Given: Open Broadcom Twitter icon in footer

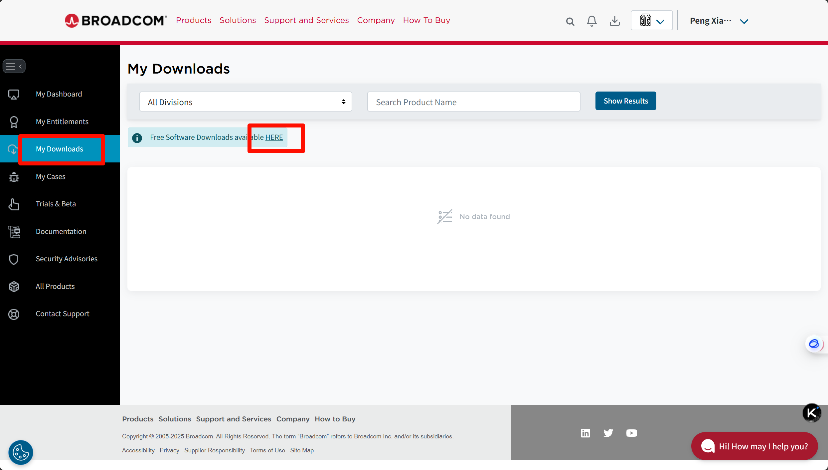Looking at the screenshot, I should click(x=608, y=433).
